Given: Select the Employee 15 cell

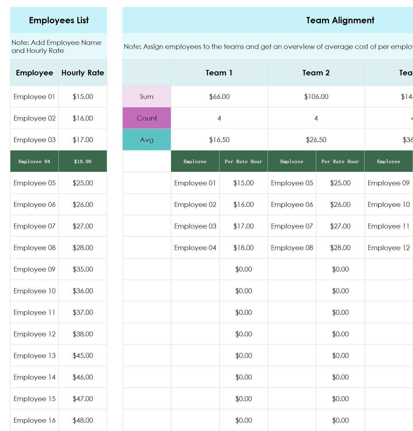Looking at the screenshot, I should click(35, 398).
